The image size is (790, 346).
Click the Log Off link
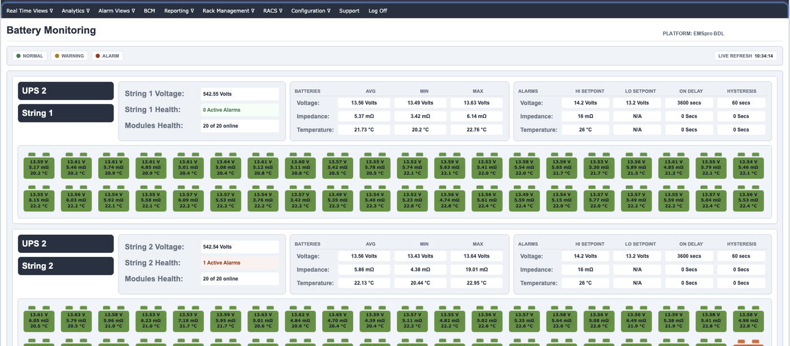pyautogui.click(x=378, y=11)
